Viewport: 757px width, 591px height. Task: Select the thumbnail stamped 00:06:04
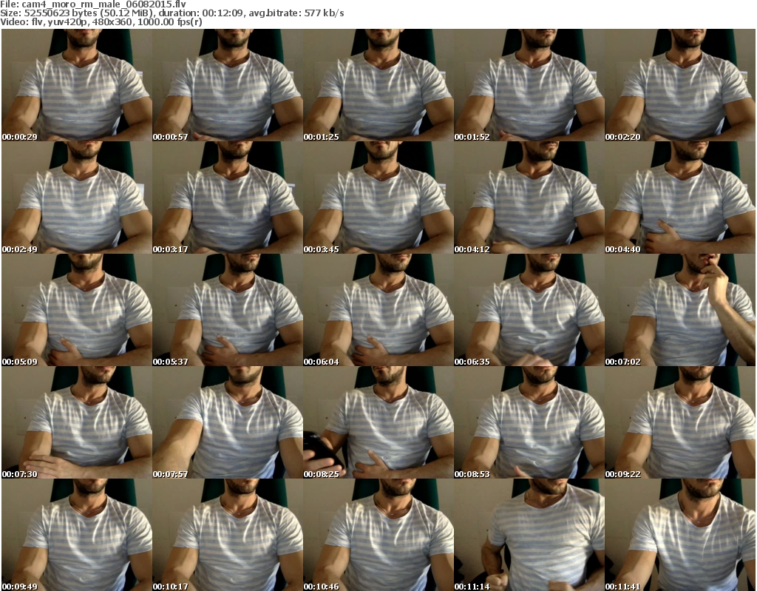(378, 310)
